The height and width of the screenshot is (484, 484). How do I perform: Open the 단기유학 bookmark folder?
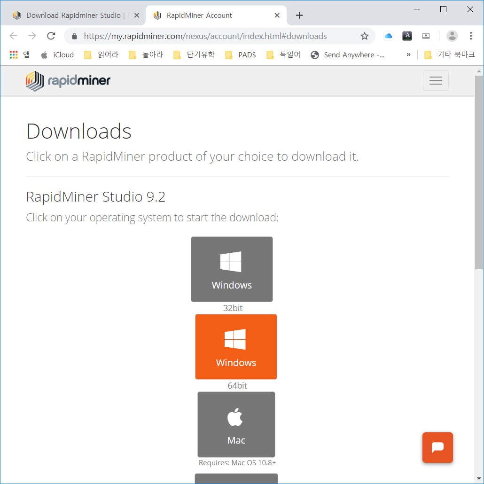tap(194, 55)
